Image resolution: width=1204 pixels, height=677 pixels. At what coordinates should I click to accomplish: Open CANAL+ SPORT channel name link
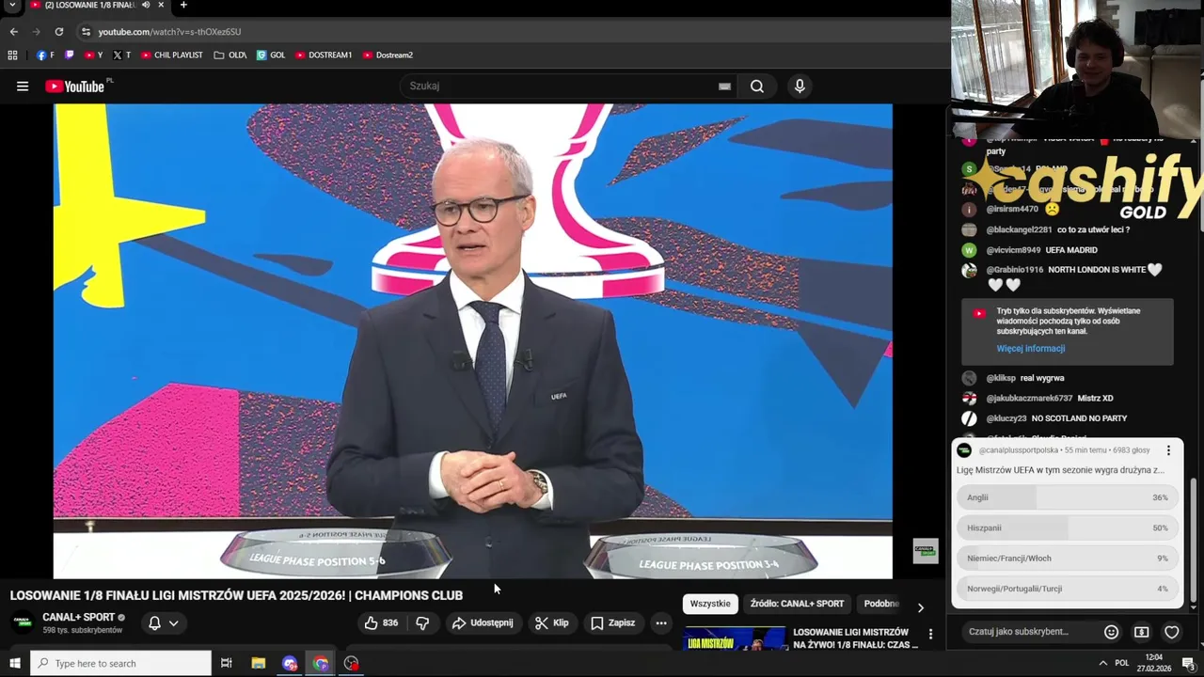click(78, 618)
